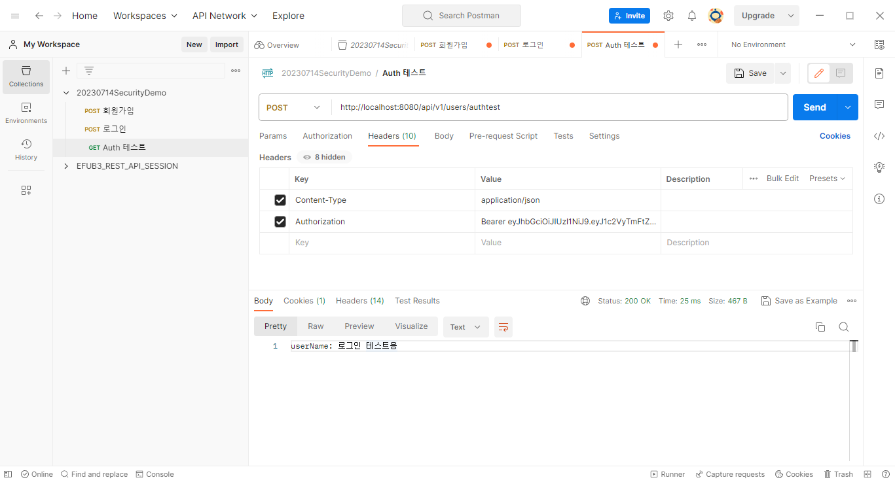Uncheck the Authorization header
Screen dimensions: 895x482
pos(280,222)
